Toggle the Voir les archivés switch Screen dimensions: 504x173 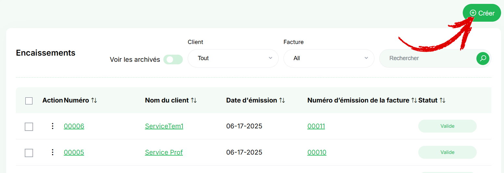point(173,59)
